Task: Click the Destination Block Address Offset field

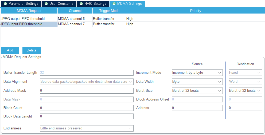Action: 245,99
